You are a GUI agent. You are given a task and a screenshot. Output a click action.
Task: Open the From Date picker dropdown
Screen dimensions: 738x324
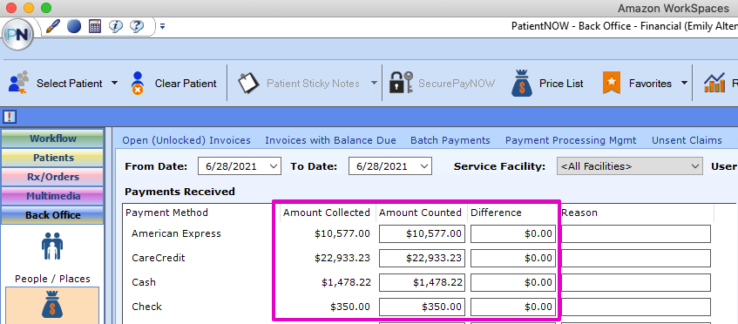coord(273,166)
